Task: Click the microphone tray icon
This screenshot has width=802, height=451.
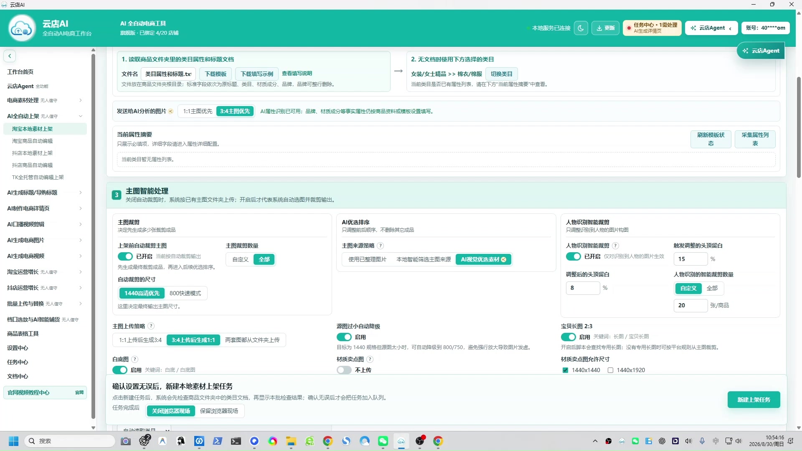Action: click(x=702, y=441)
